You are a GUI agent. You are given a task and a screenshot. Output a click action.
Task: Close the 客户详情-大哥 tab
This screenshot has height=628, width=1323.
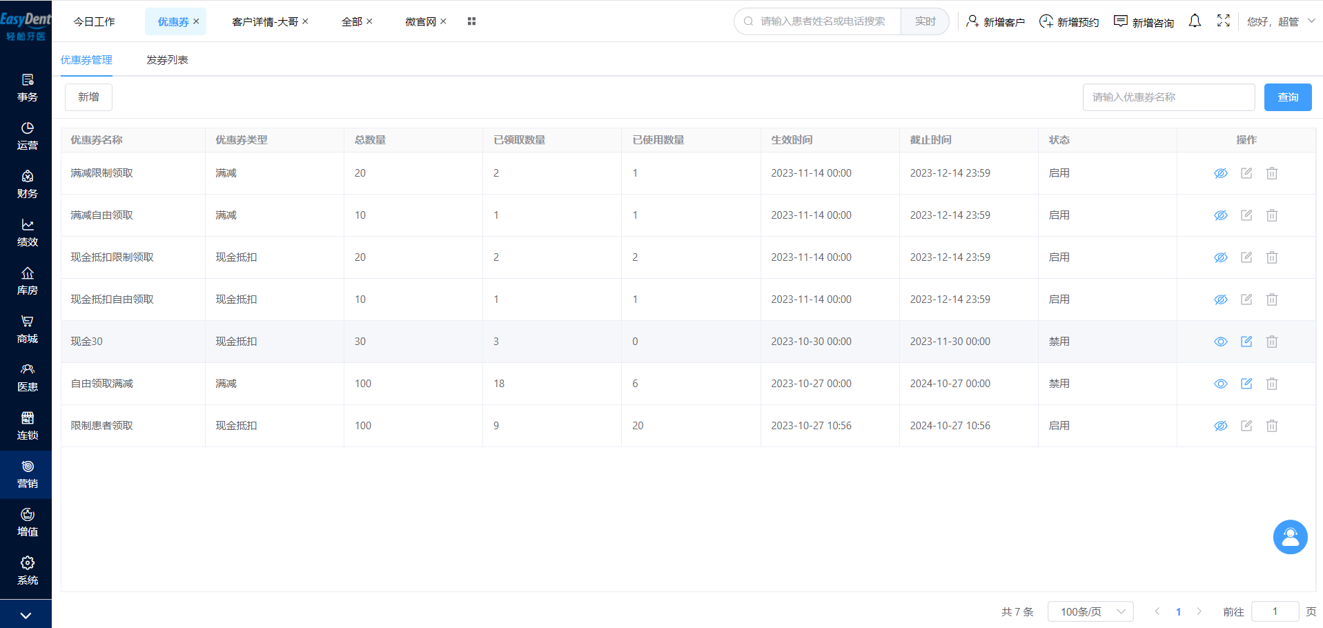tap(305, 21)
